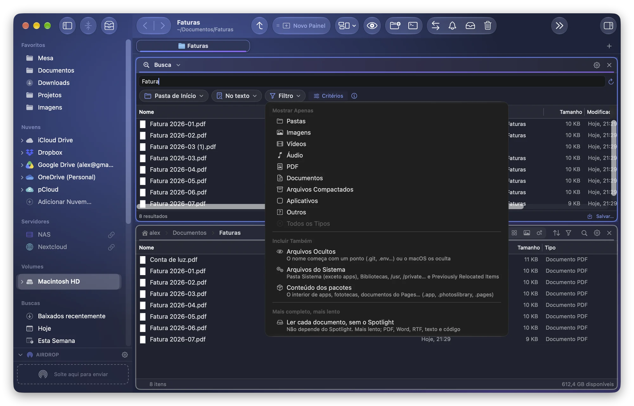Viewport: 634px width, 406px height.
Task: Open lower pane search magnifier
Action: 584,233
